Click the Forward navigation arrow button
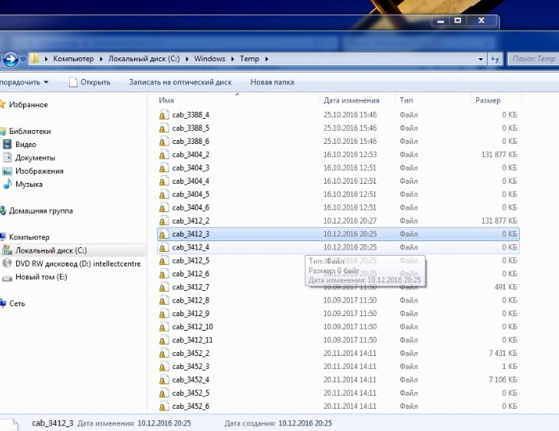This screenshot has height=431, width=559. point(11,59)
